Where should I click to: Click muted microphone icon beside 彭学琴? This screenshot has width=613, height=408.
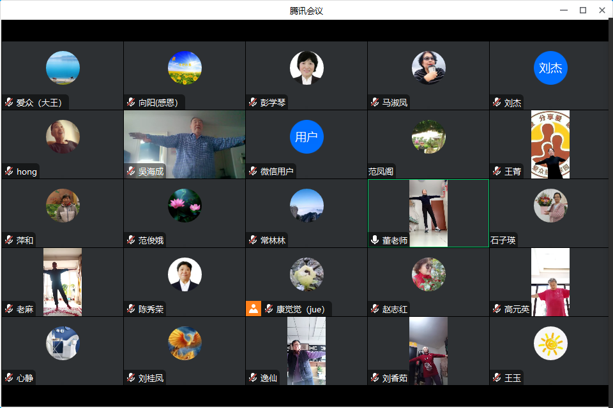(253, 103)
